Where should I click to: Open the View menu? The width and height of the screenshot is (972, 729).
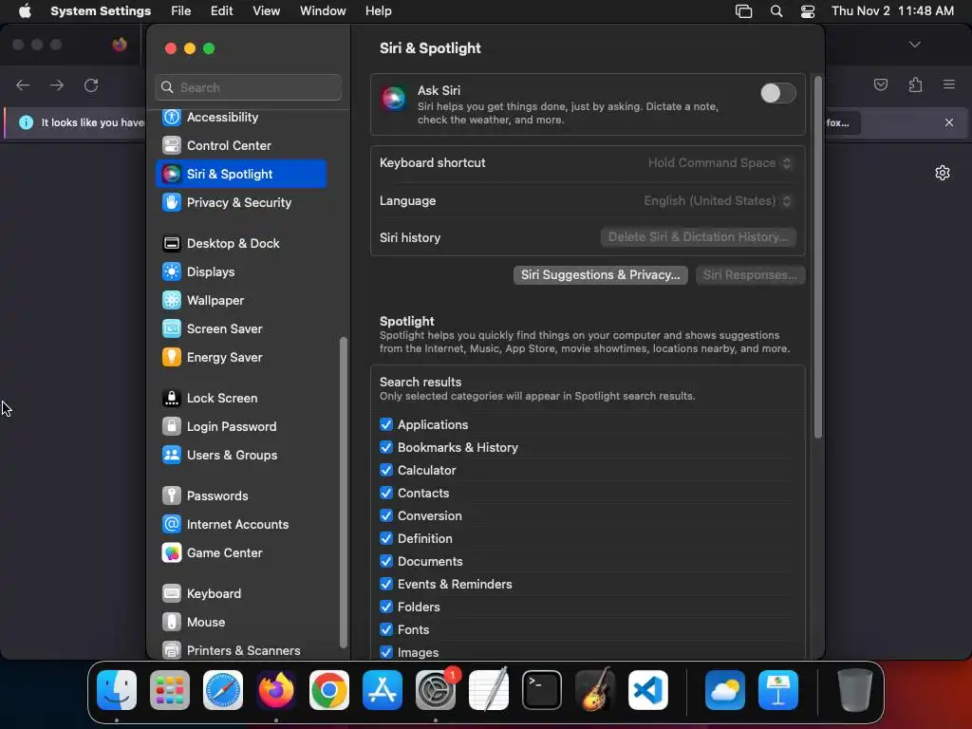coord(266,11)
